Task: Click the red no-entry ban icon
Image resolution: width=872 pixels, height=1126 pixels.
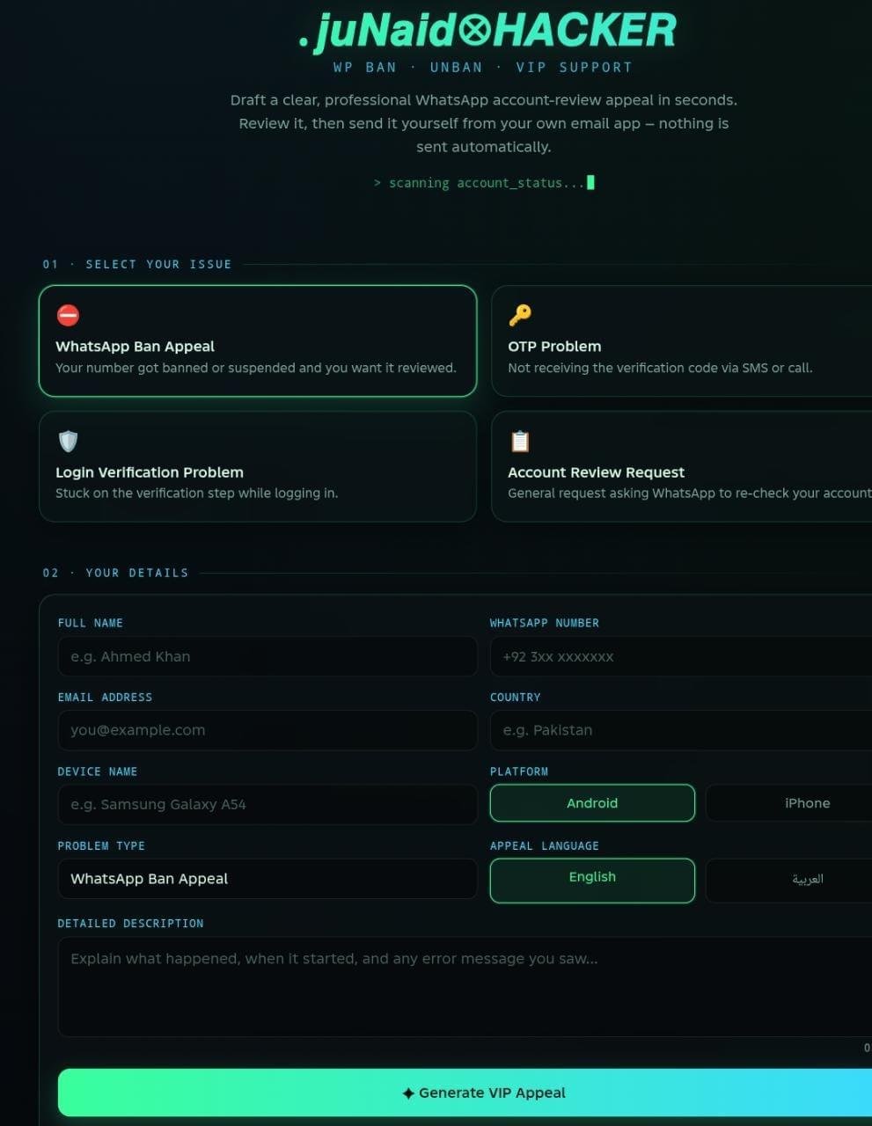Action: (x=68, y=315)
